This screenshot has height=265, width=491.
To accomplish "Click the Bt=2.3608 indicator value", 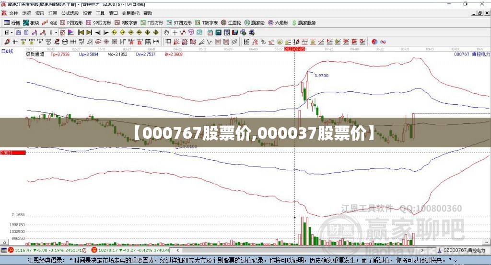I will pyautogui.click(x=174, y=55).
